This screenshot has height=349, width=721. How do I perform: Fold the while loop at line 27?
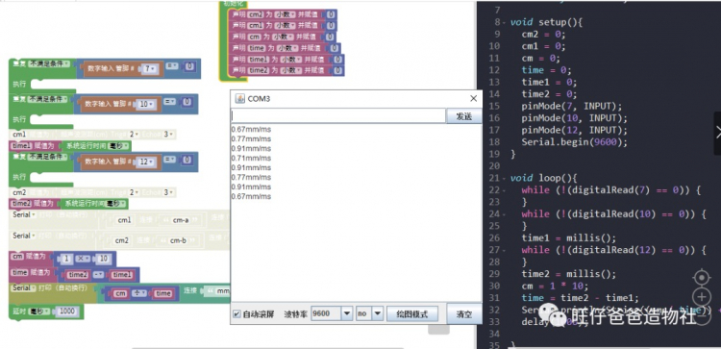pos(505,250)
